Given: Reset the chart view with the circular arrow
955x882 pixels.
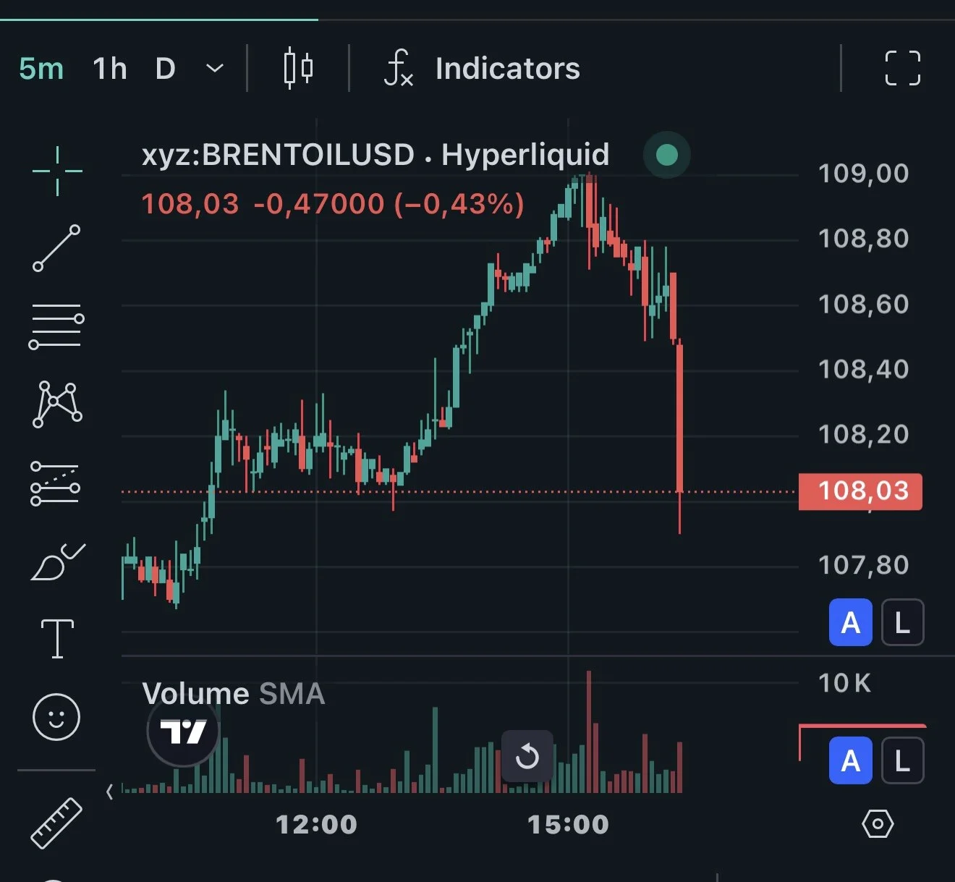Looking at the screenshot, I should [527, 757].
